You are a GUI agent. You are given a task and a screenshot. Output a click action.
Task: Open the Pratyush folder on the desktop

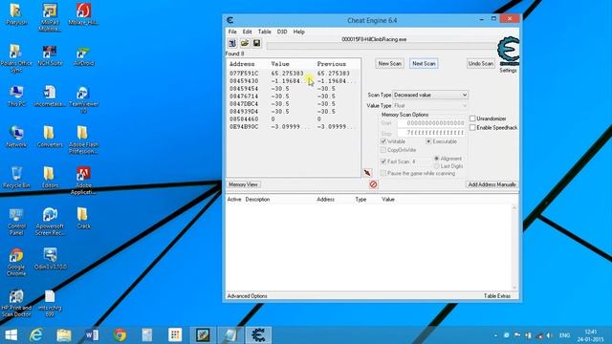click(x=16, y=14)
